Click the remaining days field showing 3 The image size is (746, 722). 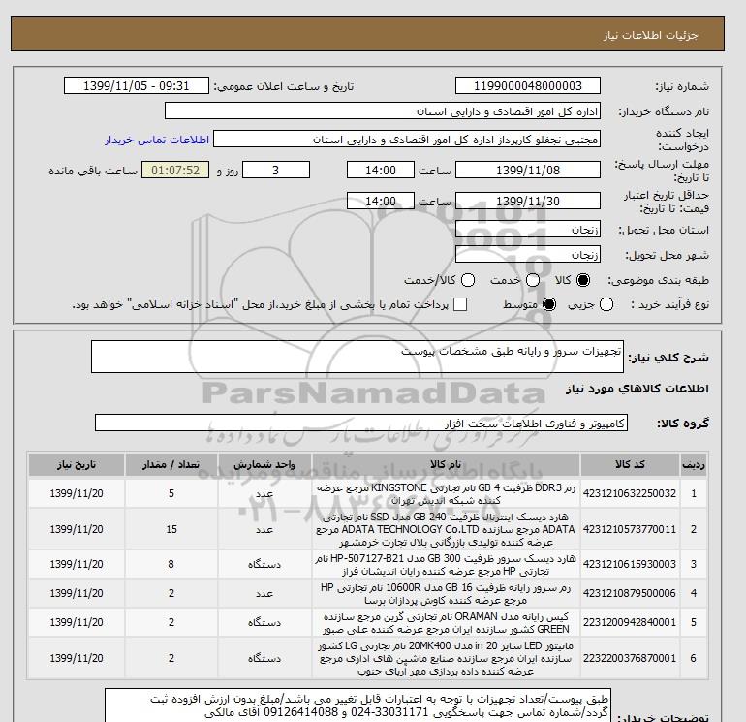[276, 170]
